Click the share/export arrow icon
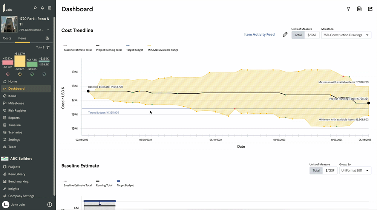 click(x=370, y=9)
